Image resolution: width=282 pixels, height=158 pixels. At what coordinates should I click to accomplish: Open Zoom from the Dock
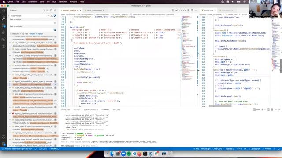point(123,154)
